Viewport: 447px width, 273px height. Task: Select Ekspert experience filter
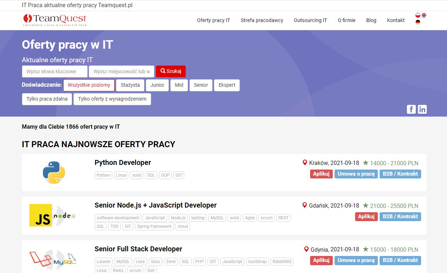coord(227,85)
